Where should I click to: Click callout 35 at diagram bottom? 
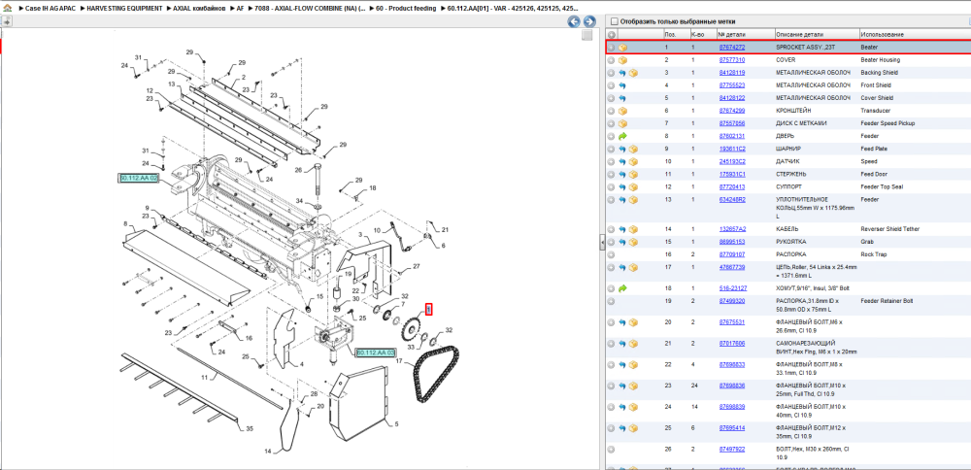(x=250, y=428)
